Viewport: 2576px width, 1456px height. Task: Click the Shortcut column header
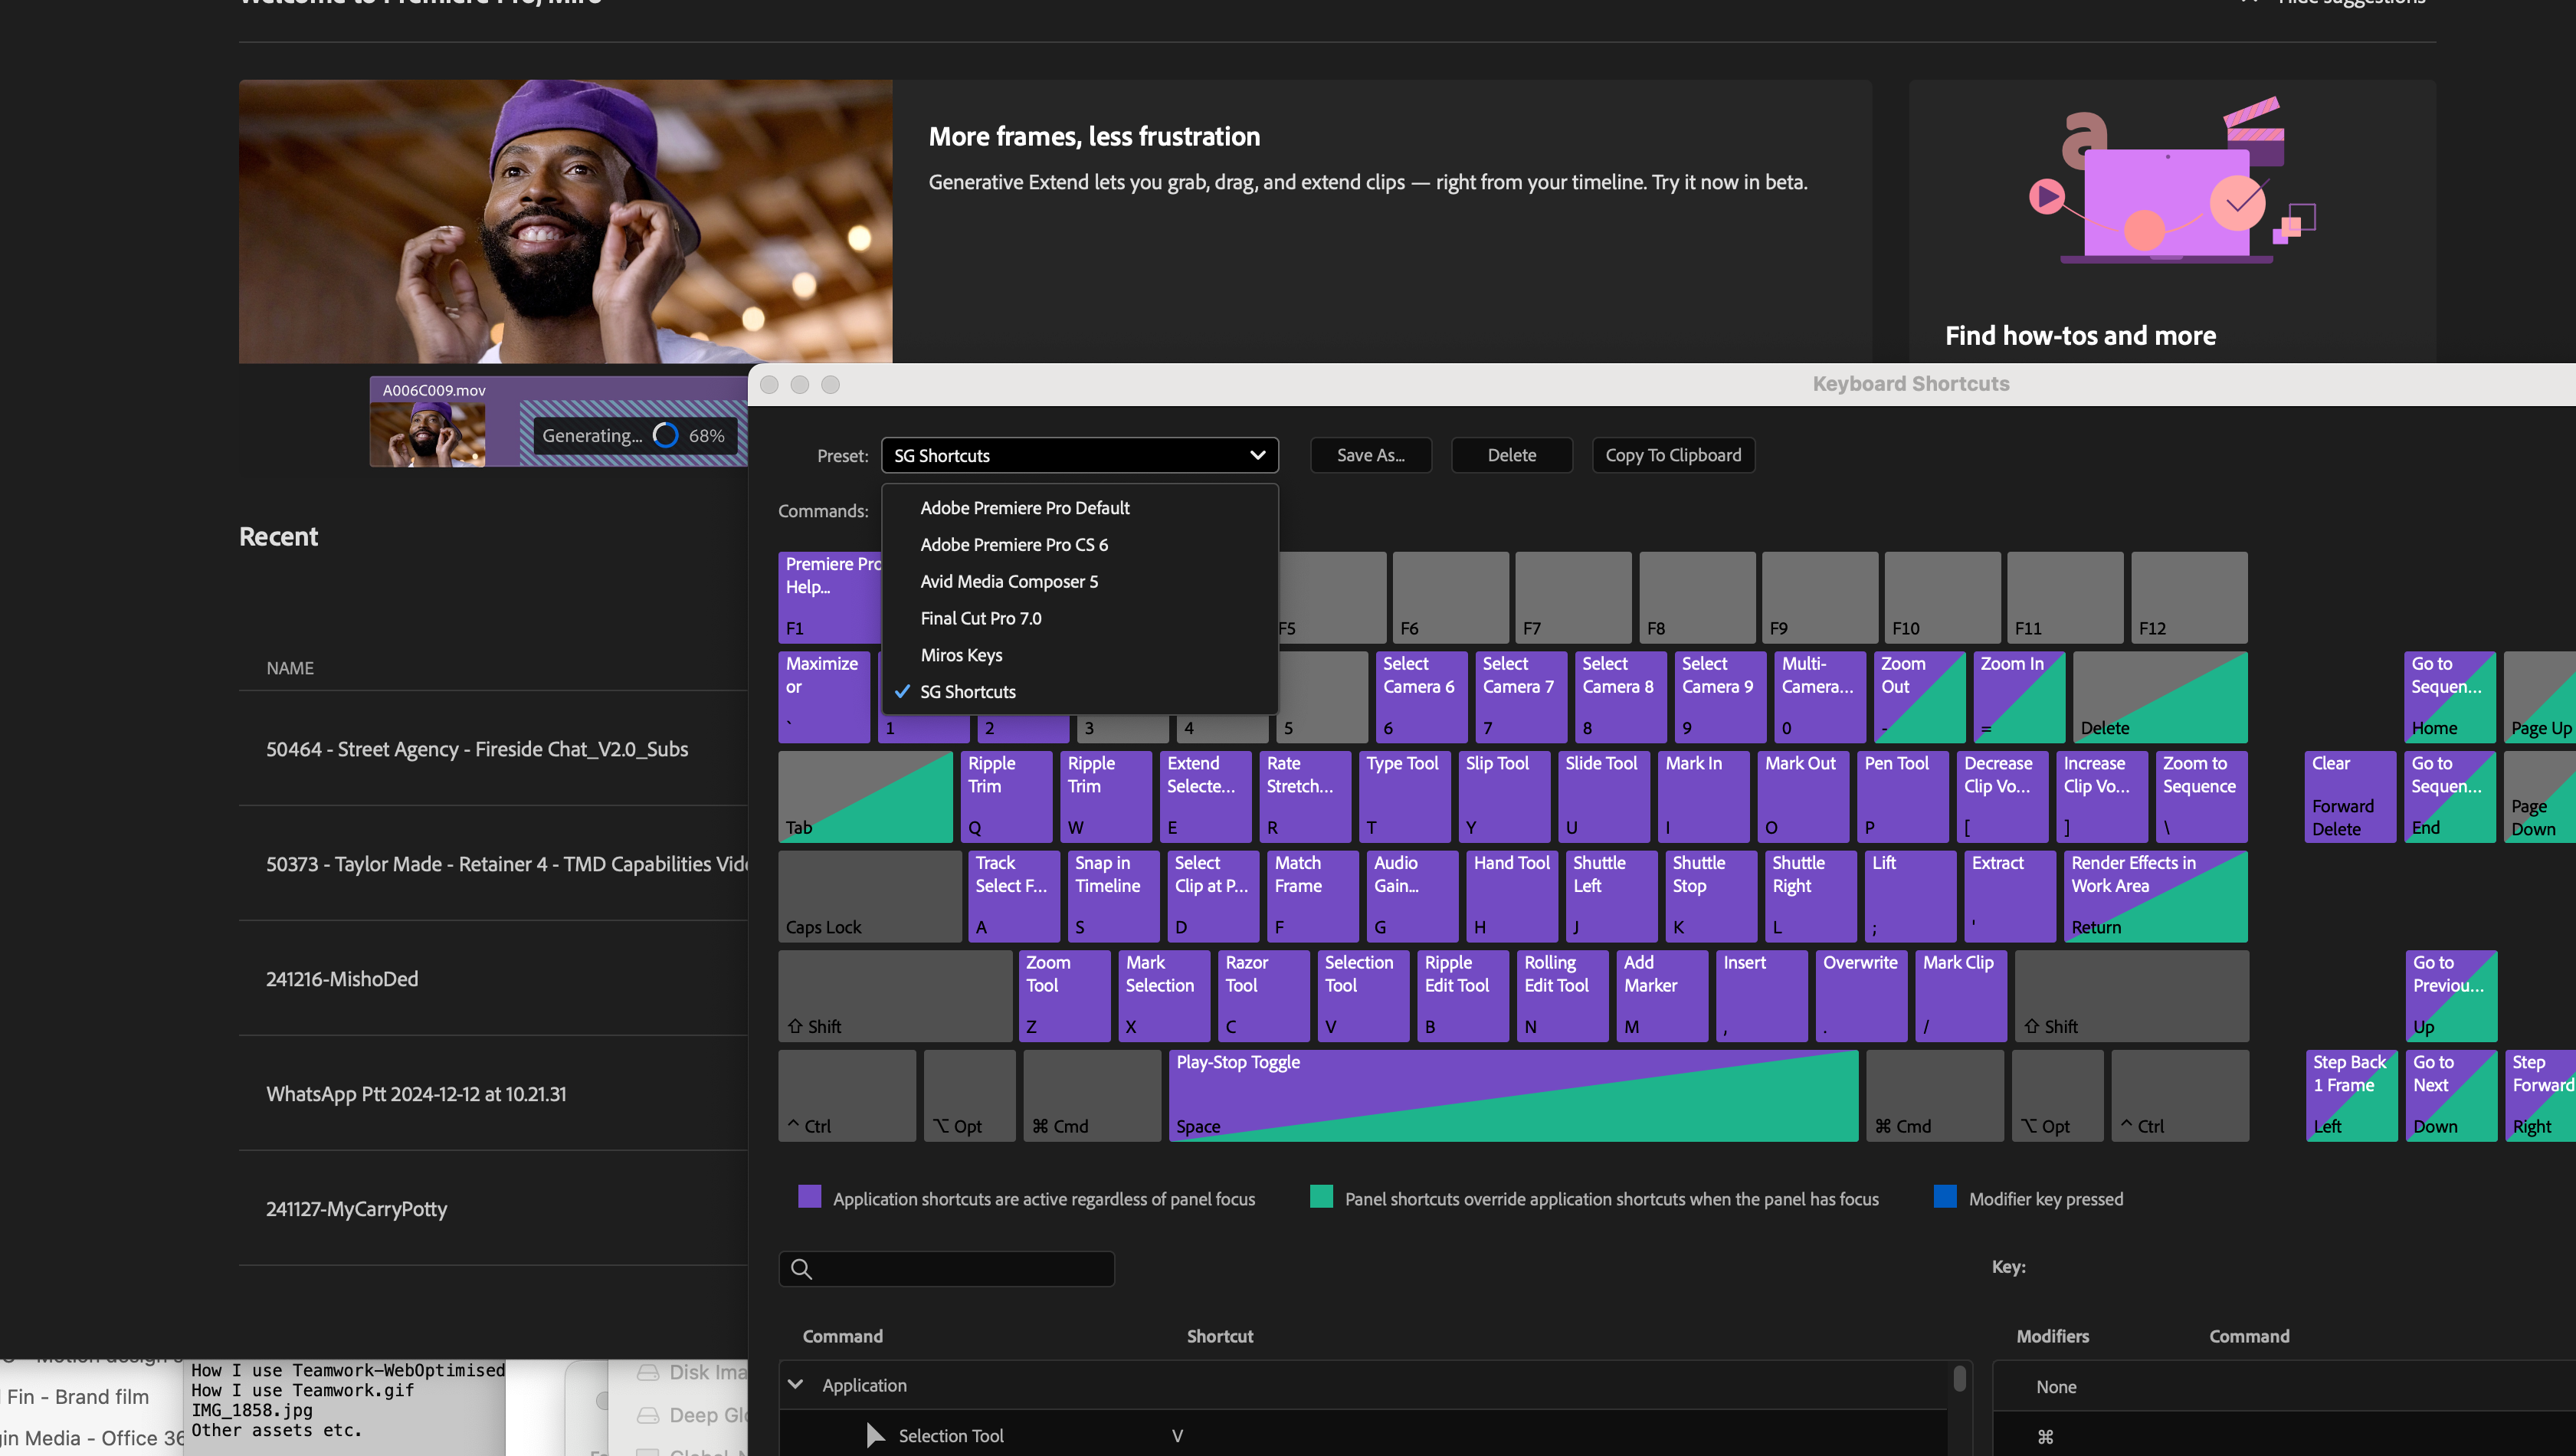pos(1220,1336)
